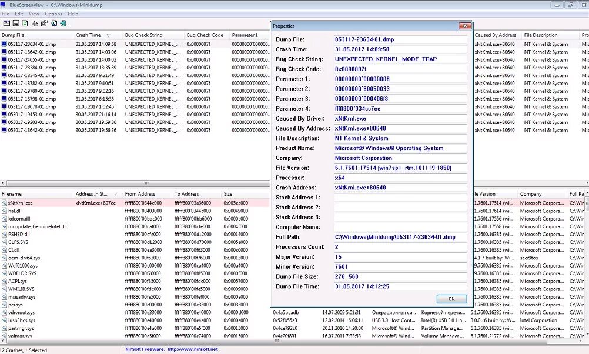
Task: Copy selected items using the toolbar icon
Action: click(35, 24)
